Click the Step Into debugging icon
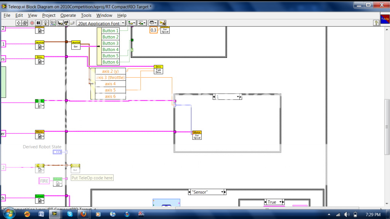390x219 pixels. (x=60, y=23)
